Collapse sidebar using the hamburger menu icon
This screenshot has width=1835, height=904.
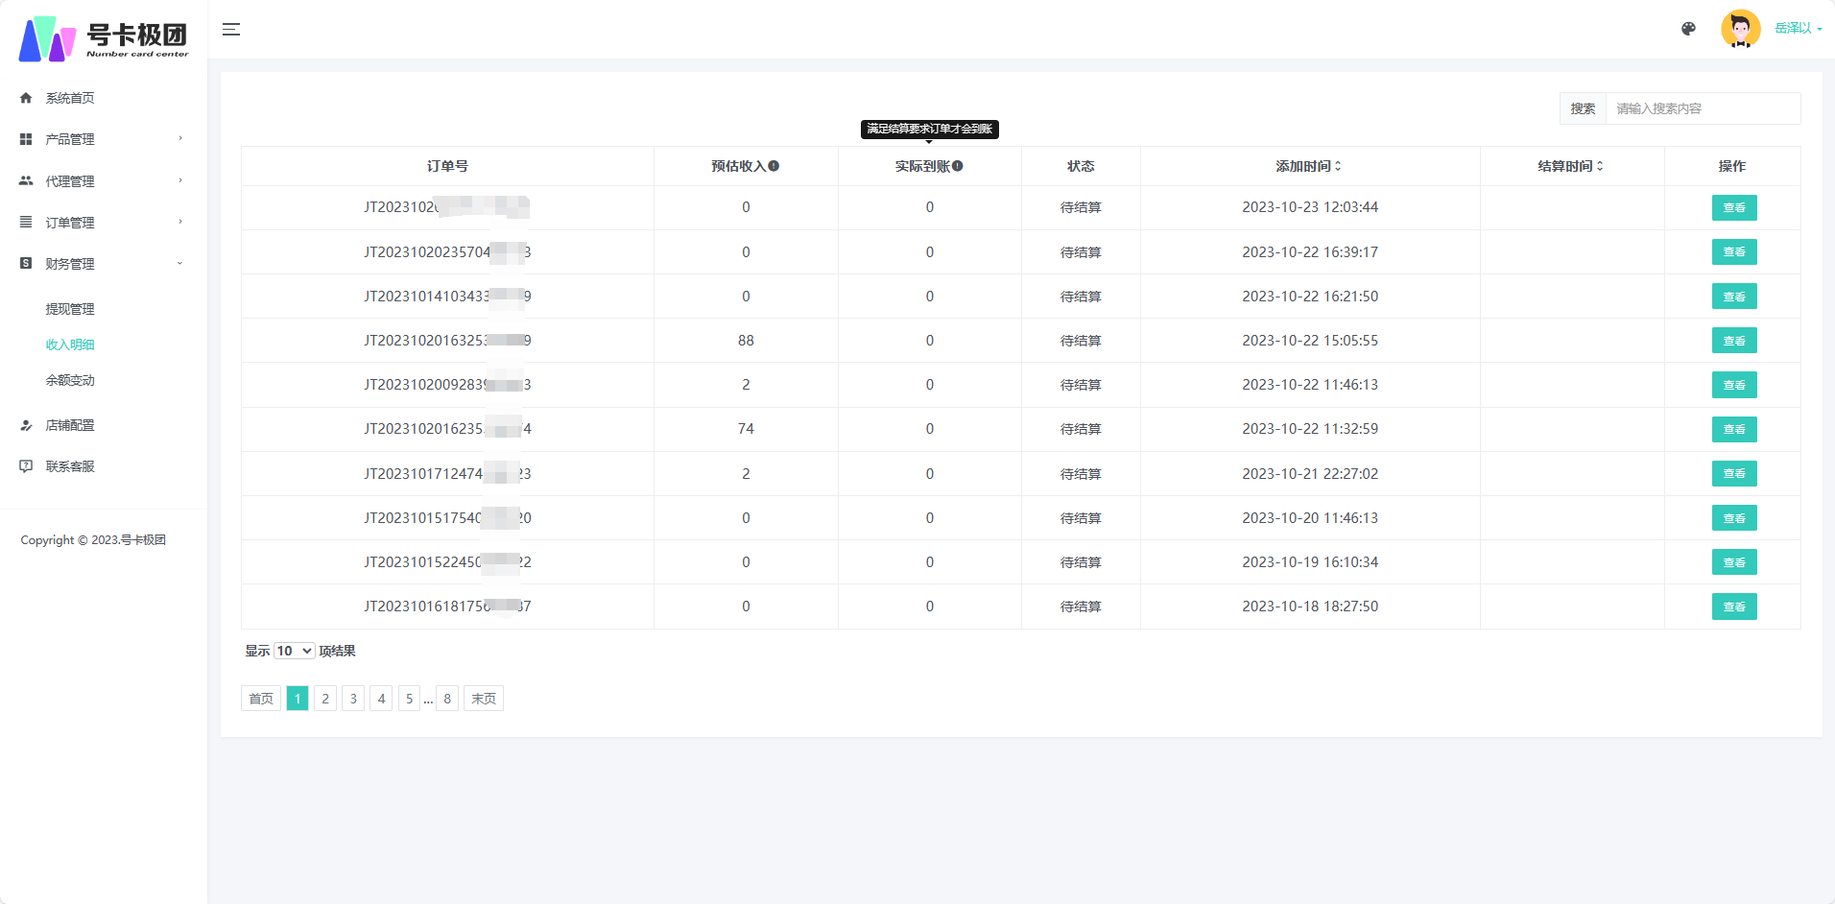click(x=231, y=30)
